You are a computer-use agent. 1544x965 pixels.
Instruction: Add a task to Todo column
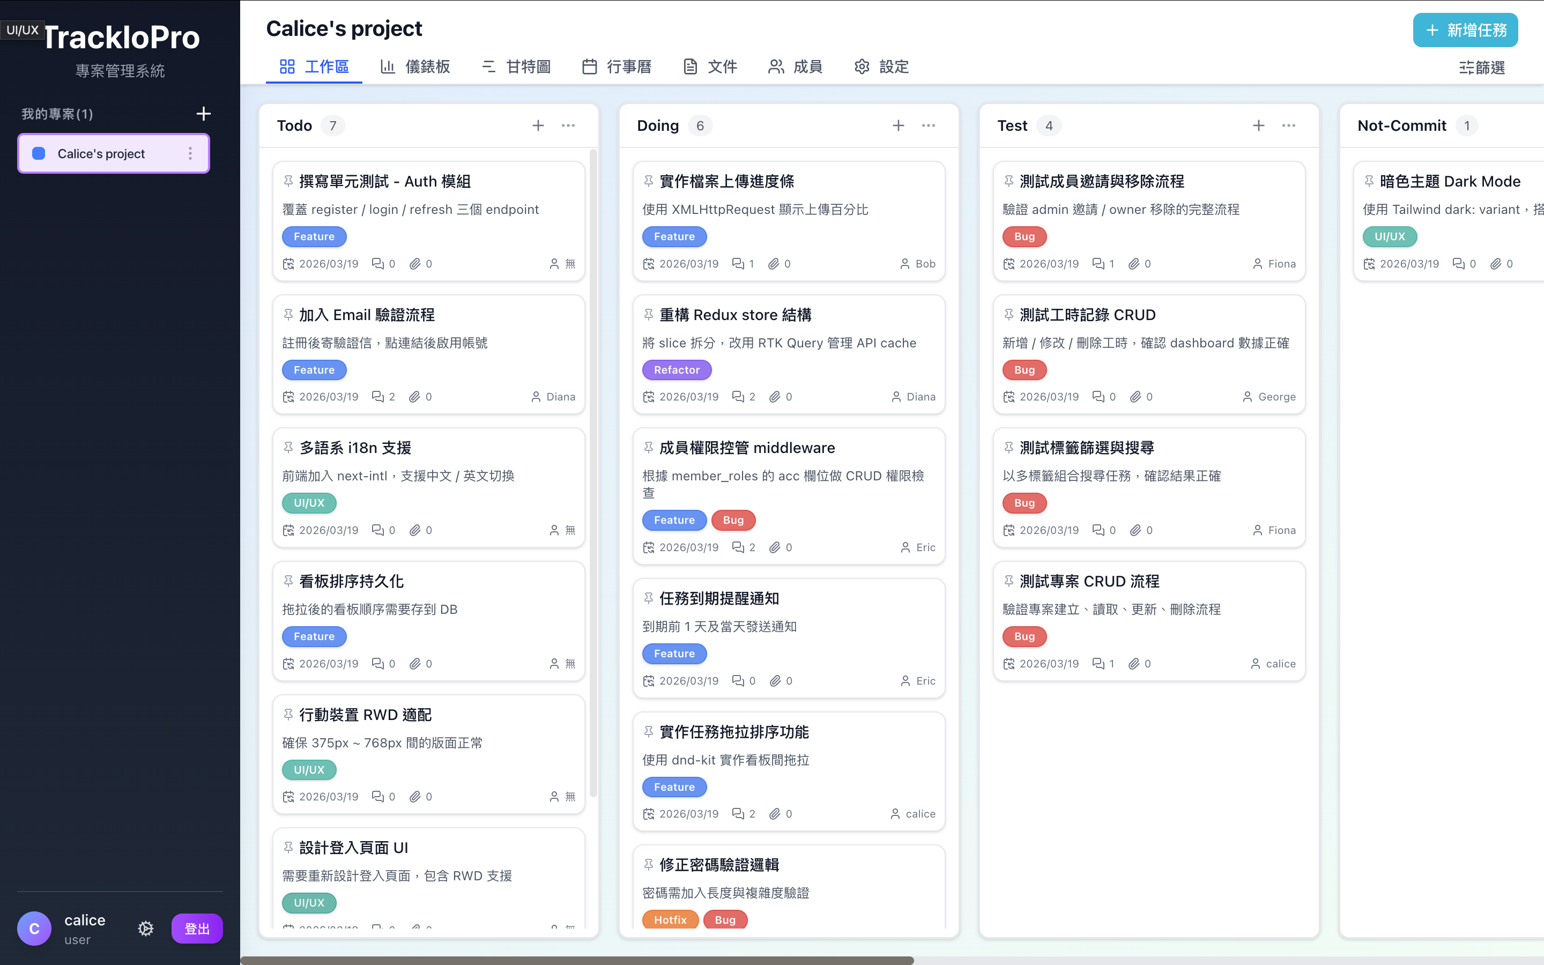pos(538,126)
